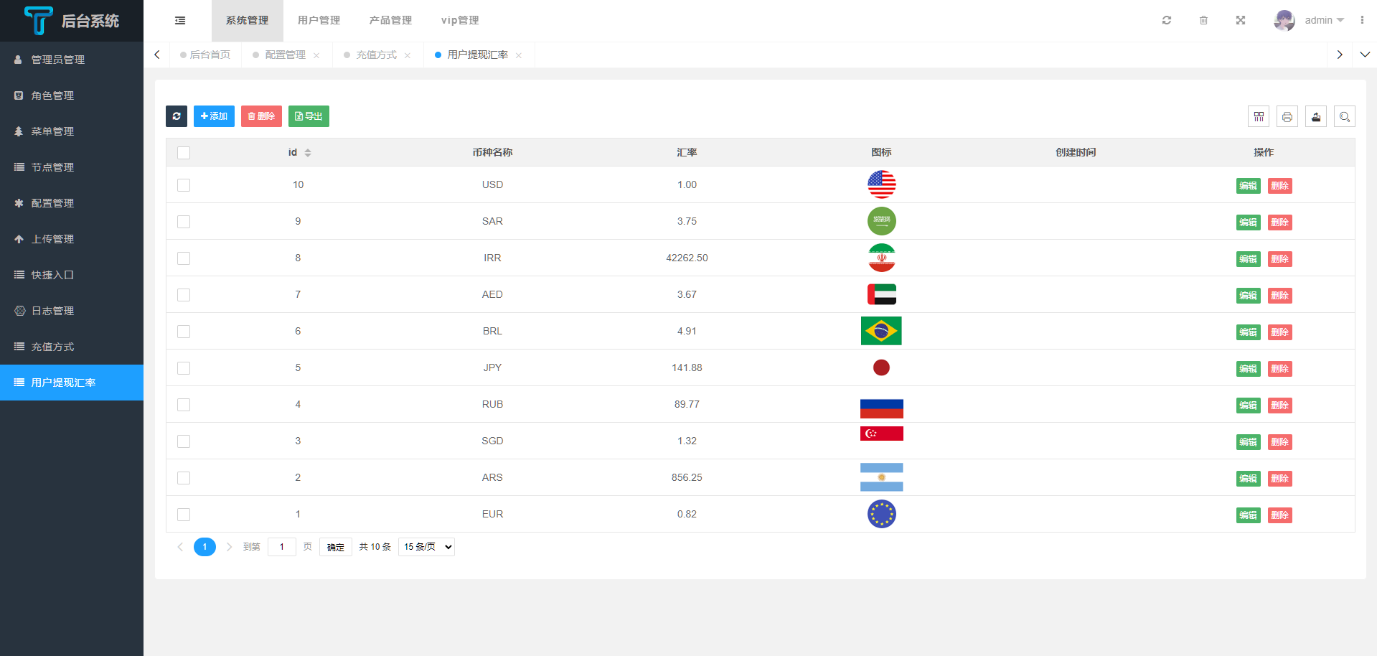
Task: Check the BRL row checkbox
Action: 184,332
